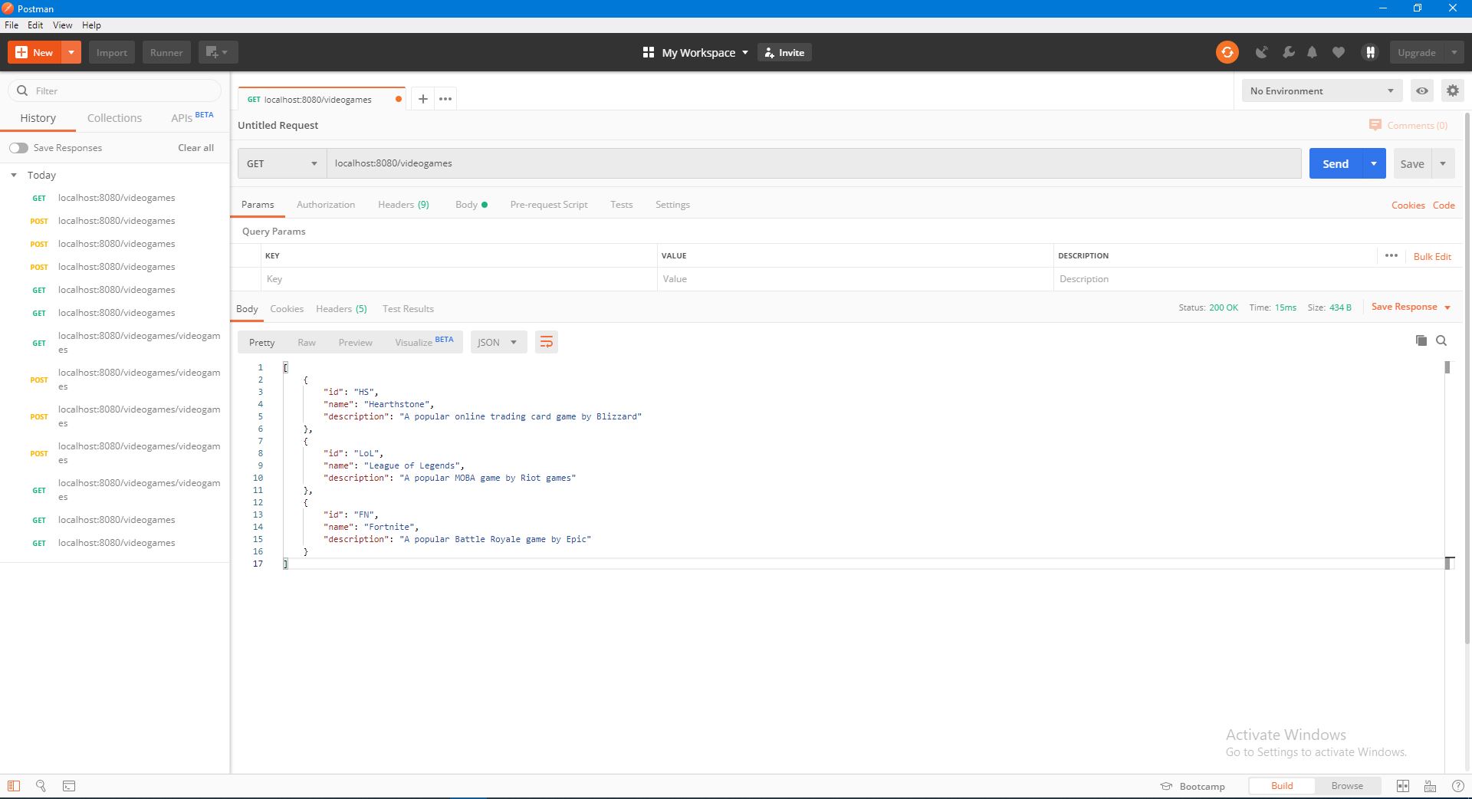Click the heart icon in header
This screenshot has width=1472, height=799.
(1338, 52)
